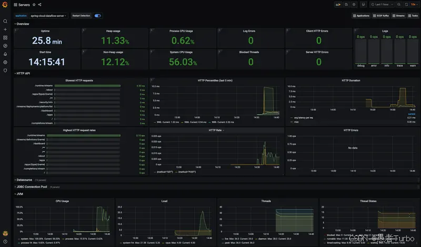Click the HTTP Errors panel title
Viewport: 421px width, 247px height.
pyautogui.click(x=350, y=130)
